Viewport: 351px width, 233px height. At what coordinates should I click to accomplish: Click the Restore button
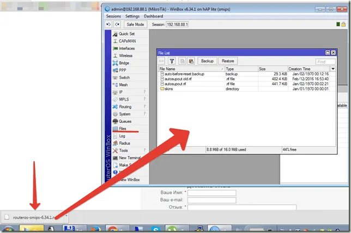coord(228,61)
